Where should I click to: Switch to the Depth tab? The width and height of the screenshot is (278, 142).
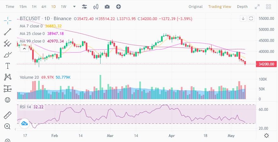click(x=242, y=7)
